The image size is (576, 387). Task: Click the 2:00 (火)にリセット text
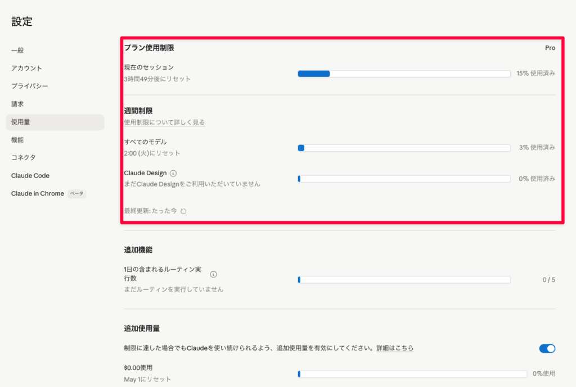pos(152,153)
